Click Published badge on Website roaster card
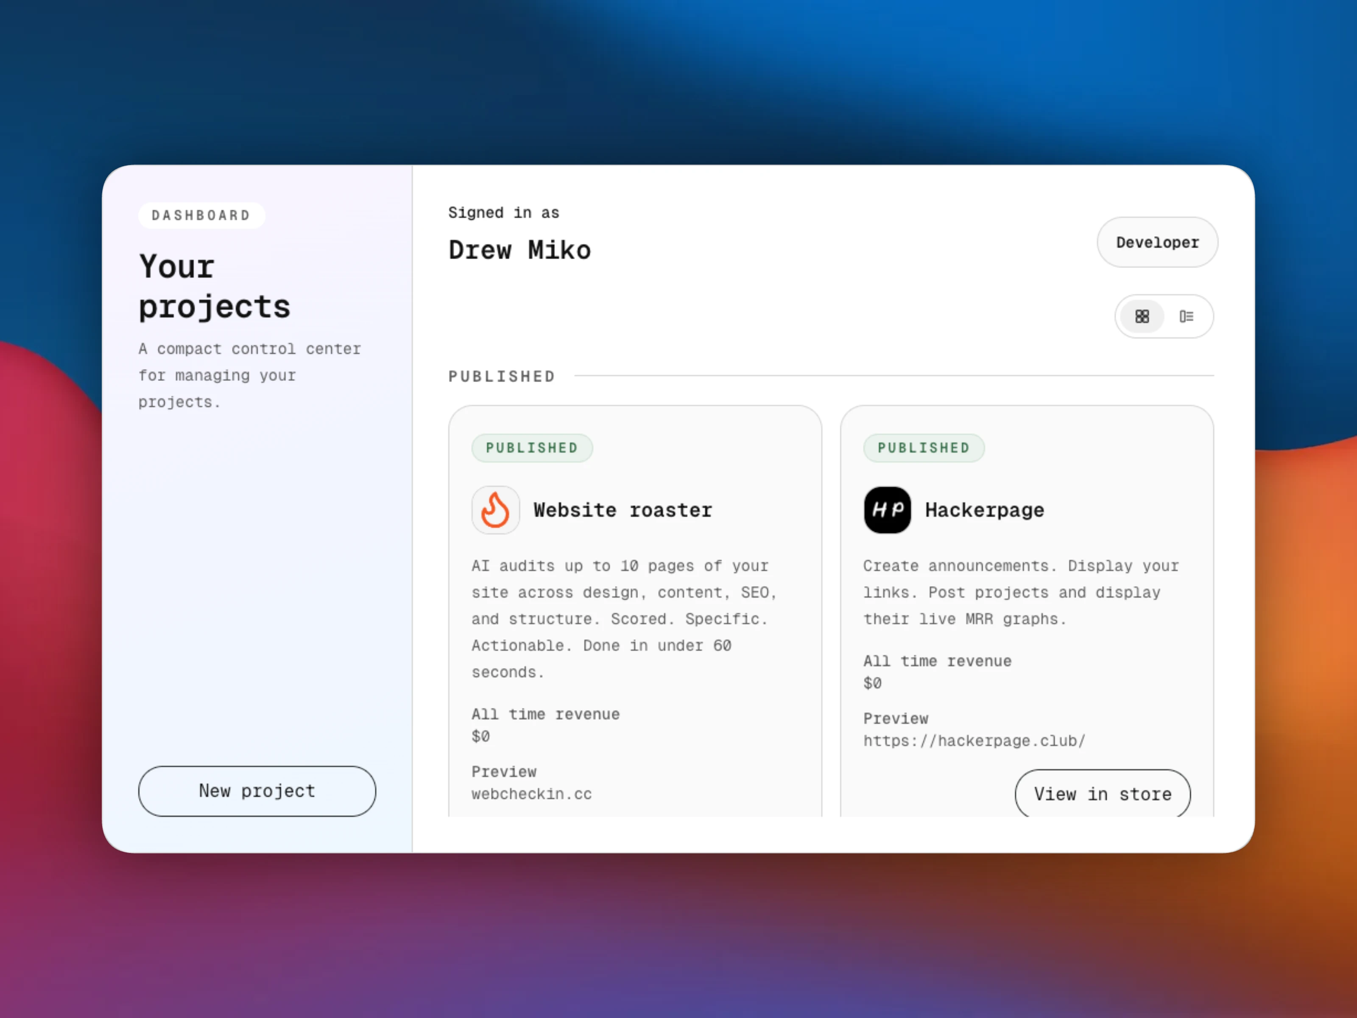Screen dimensions: 1357x1018 [x=532, y=448]
